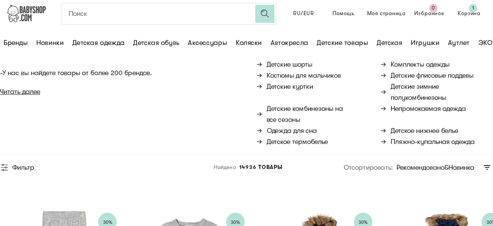This screenshot has width=493, height=226.
Task: Go to Пляжно-купальная одежда category
Action: 433,142
